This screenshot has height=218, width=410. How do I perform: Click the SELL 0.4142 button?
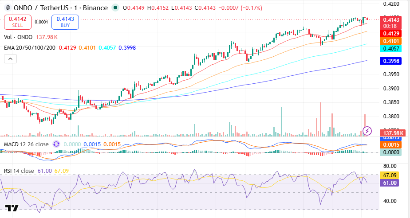pyautogui.click(x=17, y=22)
